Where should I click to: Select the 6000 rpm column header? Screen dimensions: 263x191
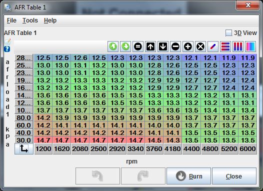coord(247,148)
